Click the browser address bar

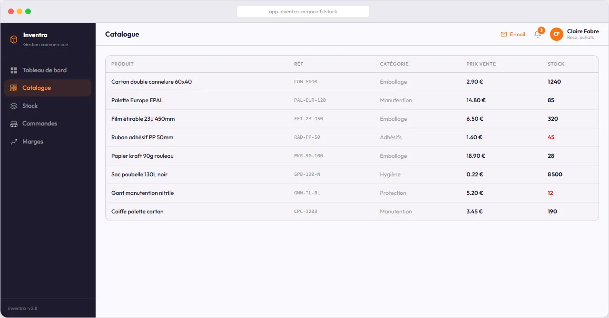(x=303, y=11)
